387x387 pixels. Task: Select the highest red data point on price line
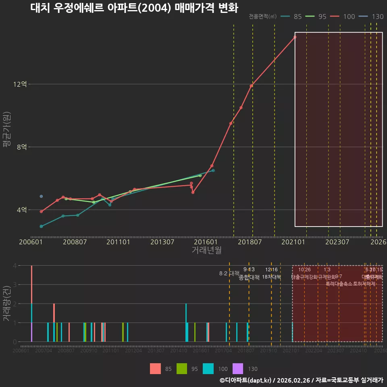(295, 37)
